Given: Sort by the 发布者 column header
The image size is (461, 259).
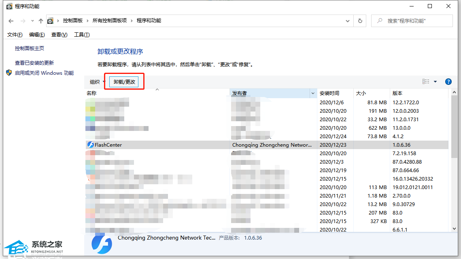Looking at the screenshot, I should click(x=270, y=93).
